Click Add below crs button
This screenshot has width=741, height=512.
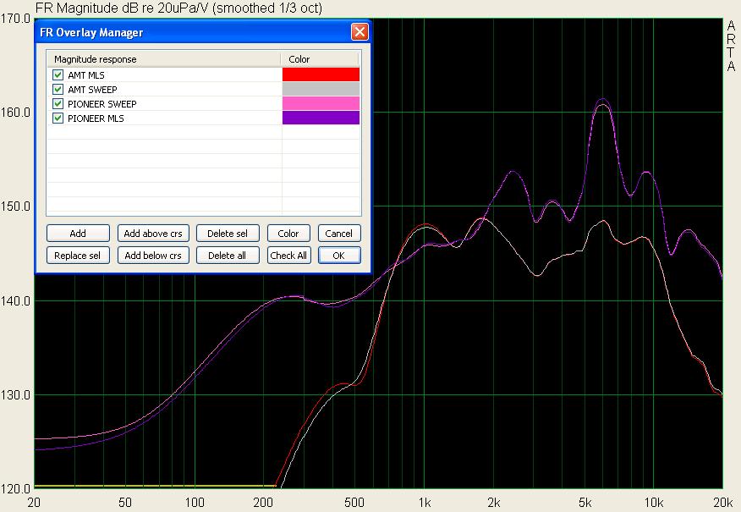coord(153,256)
